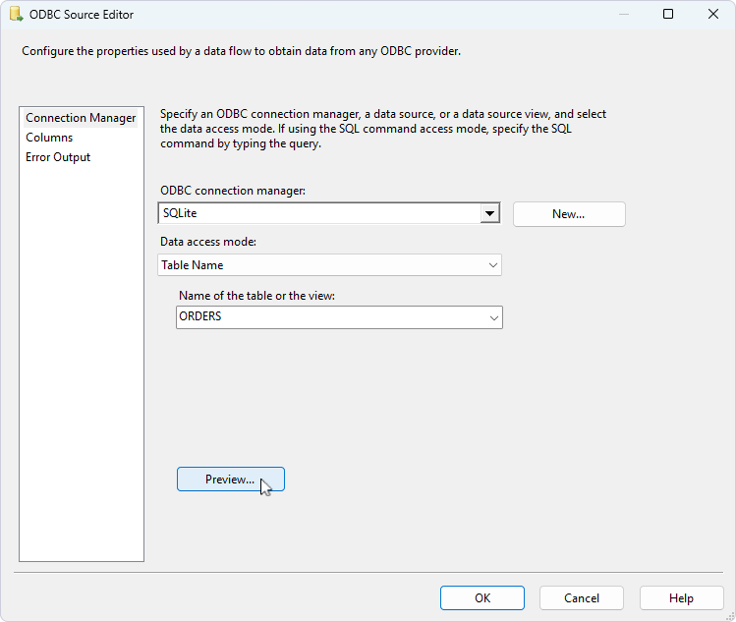736x622 pixels.
Task: Click the ORDERS table name field
Action: 328,317
